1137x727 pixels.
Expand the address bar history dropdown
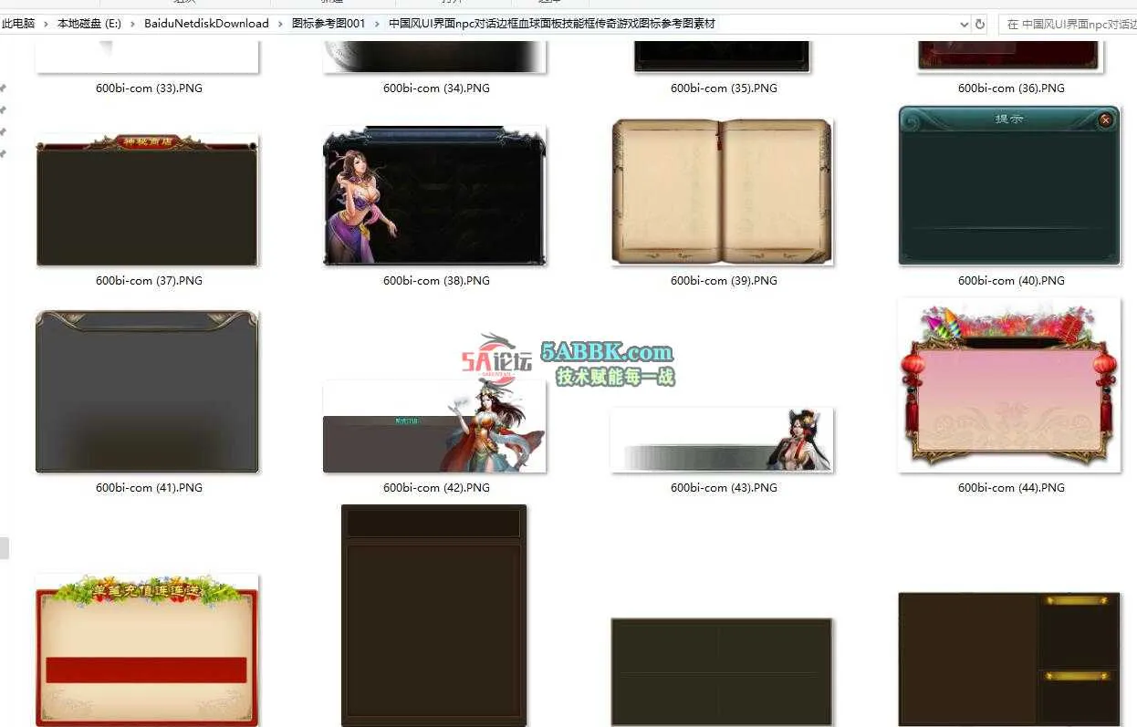[x=965, y=25]
